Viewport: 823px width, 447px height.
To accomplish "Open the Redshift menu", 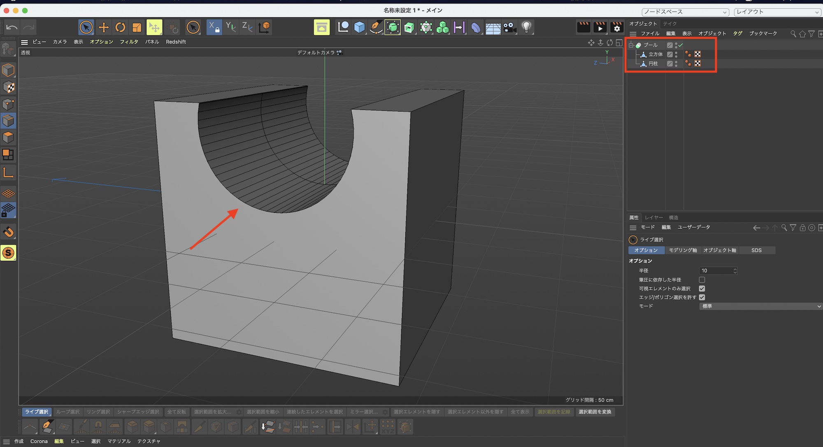I will point(176,42).
